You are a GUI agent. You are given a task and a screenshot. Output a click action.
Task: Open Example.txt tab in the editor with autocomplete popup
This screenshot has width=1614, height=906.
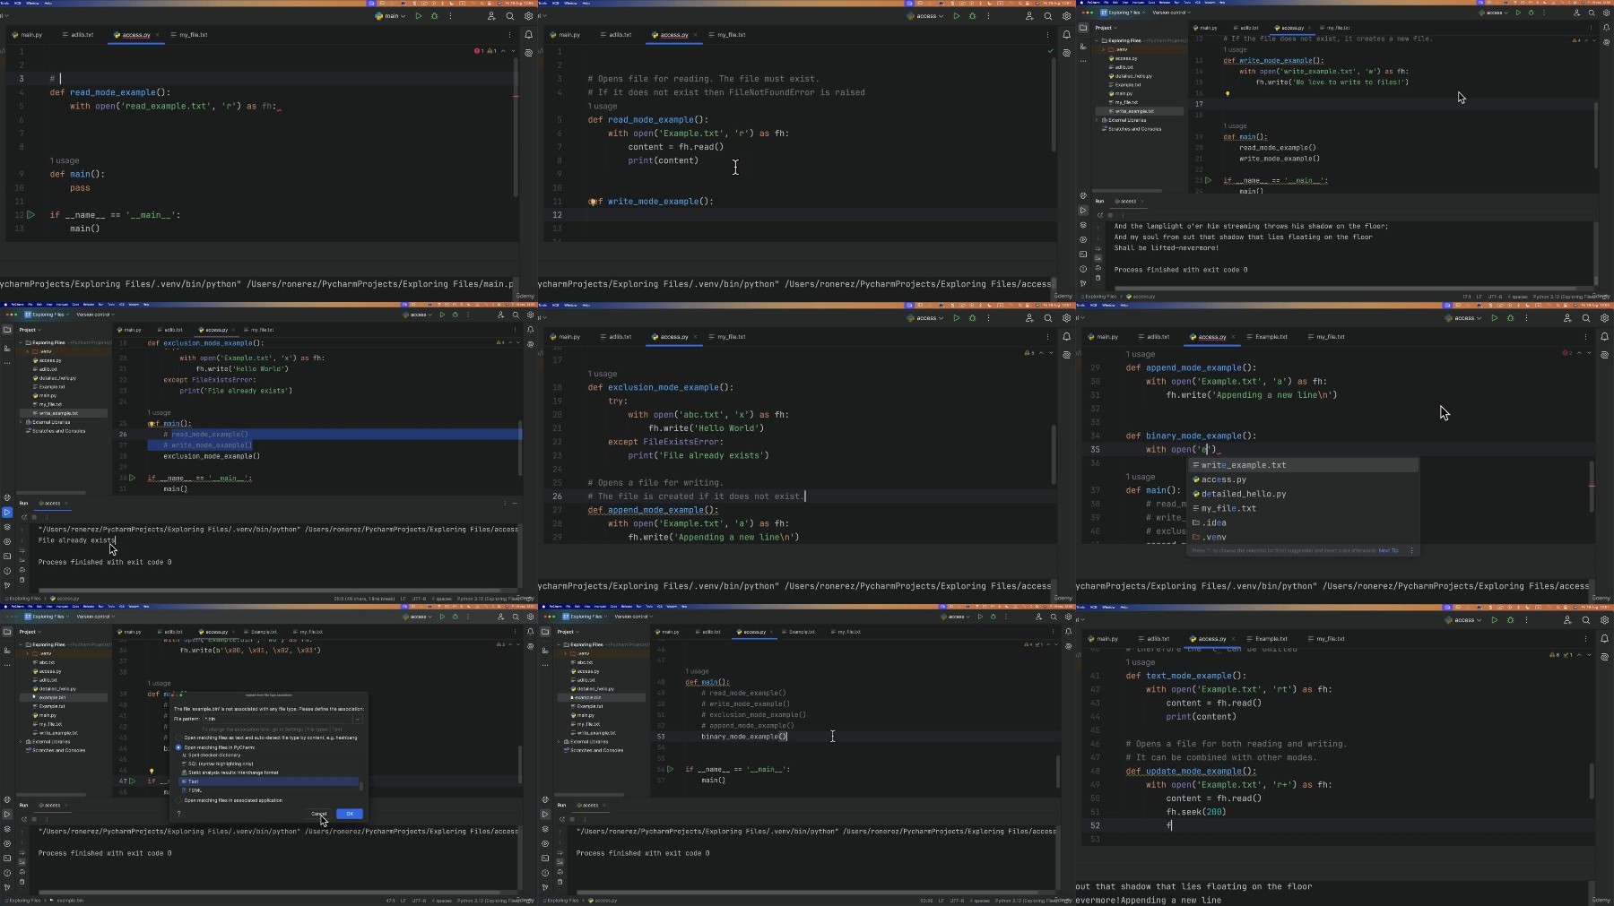click(x=1267, y=337)
